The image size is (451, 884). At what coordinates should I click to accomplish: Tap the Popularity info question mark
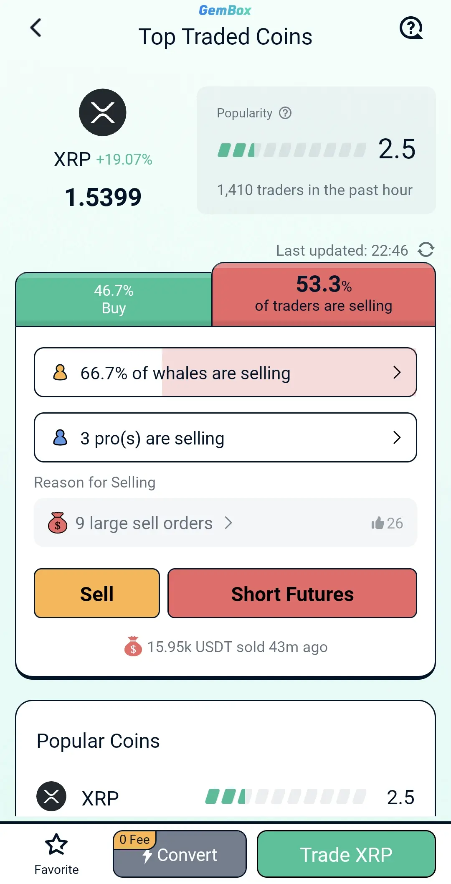(285, 113)
